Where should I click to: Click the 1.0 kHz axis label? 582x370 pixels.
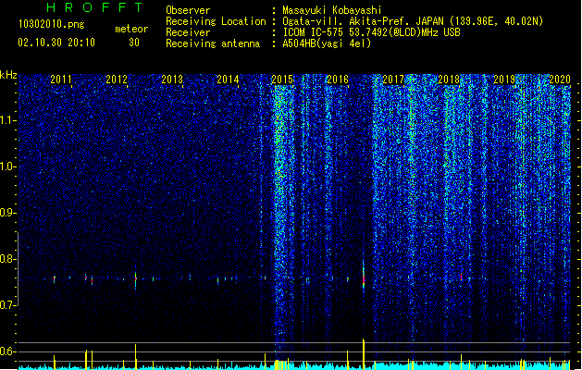tap(8, 166)
